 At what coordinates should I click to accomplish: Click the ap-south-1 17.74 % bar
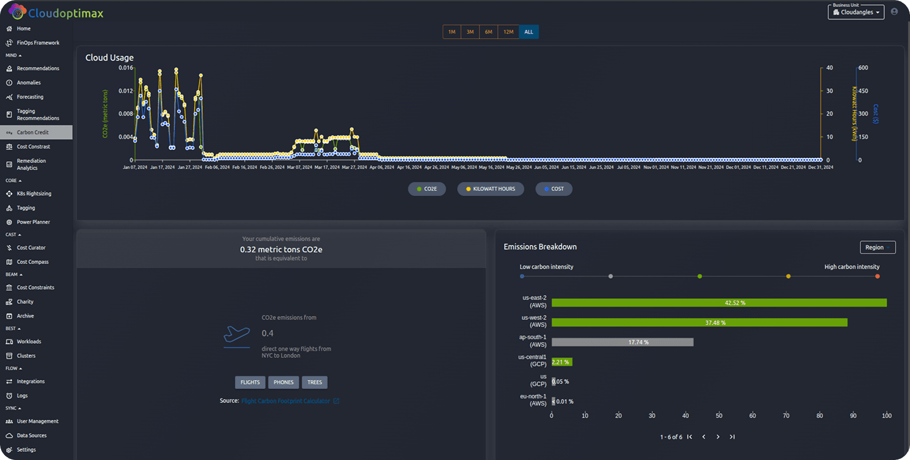[623, 342]
